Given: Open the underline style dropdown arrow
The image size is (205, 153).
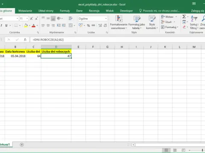Looking at the screenshot, I should click(x=10, y=25).
